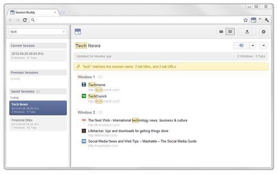Click the Session Buddy extension icon in browser toolbar
Viewport: 278px width, 174px height.
click(253, 20)
